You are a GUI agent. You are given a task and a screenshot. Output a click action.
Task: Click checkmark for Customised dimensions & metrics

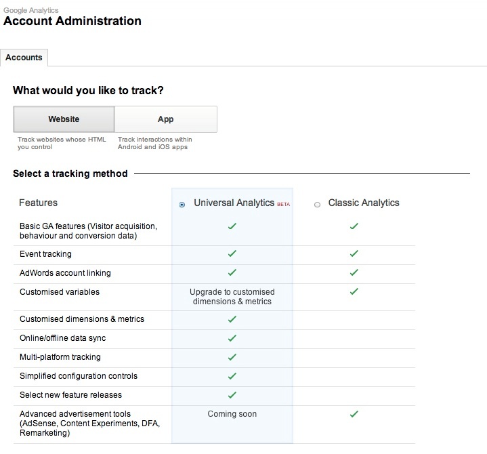click(232, 319)
